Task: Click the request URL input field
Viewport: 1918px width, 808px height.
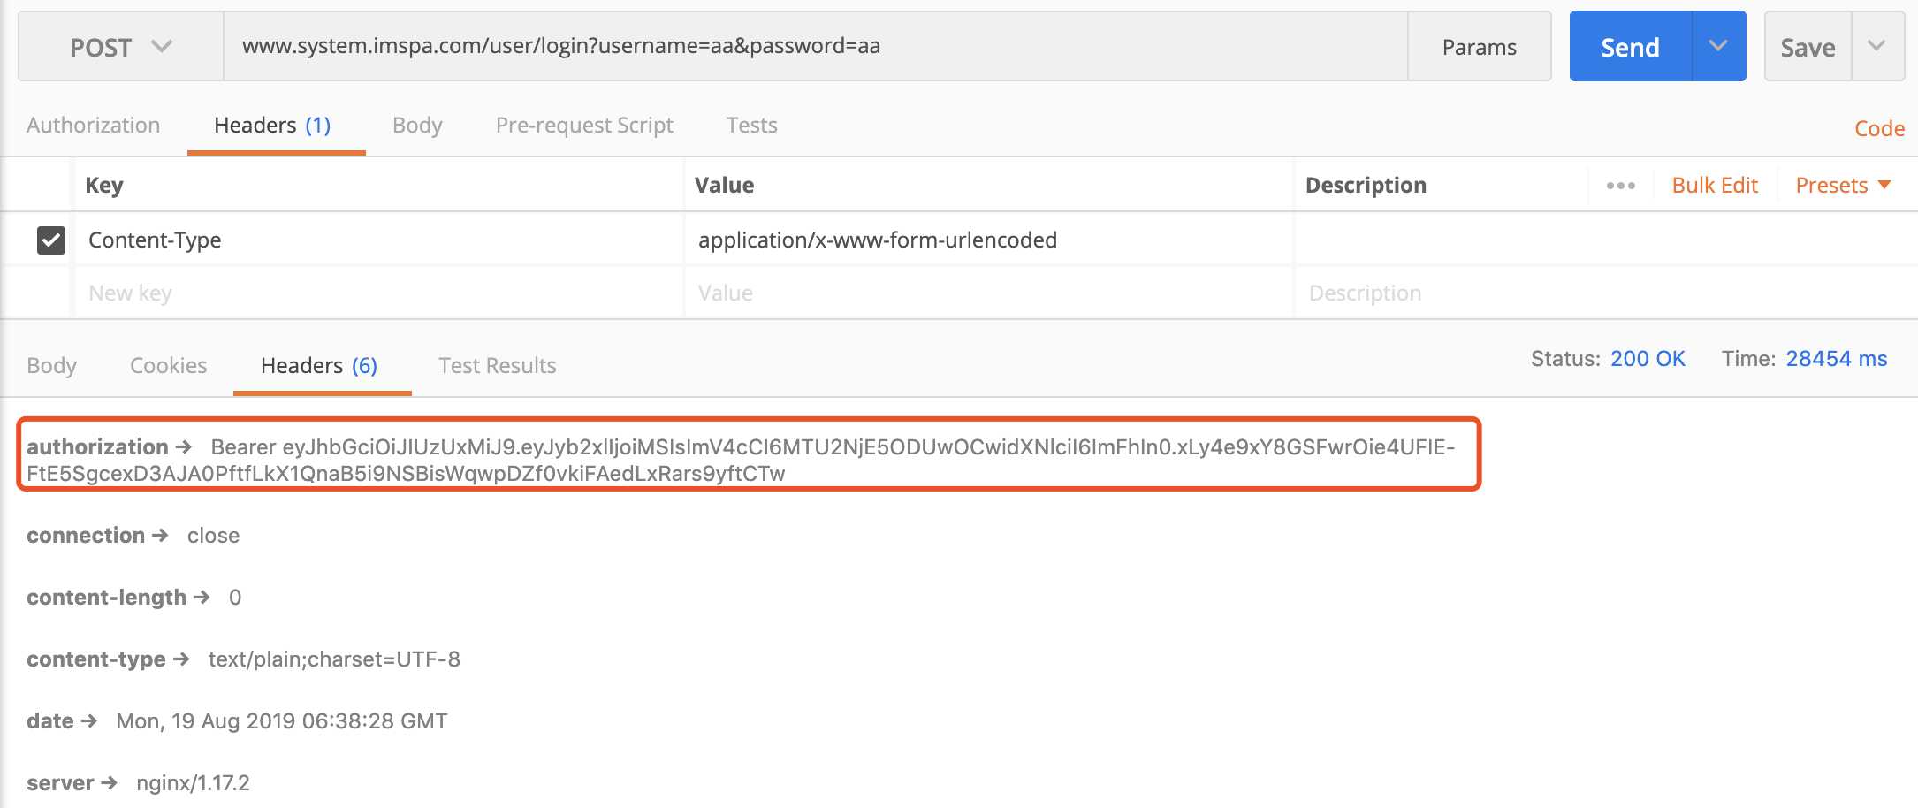Action: pyautogui.click(x=815, y=47)
